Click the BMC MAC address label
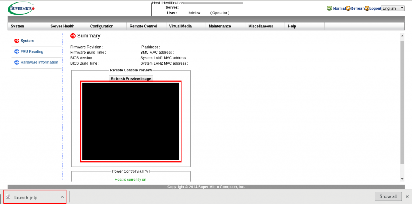 click(157, 53)
